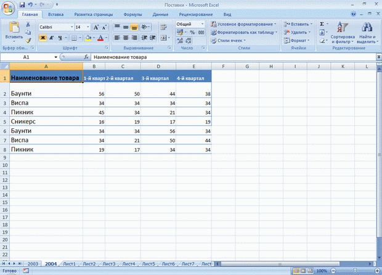Click AutoSum sigma icon
The height and width of the screenshot is (275, 382).
[322, 24]
